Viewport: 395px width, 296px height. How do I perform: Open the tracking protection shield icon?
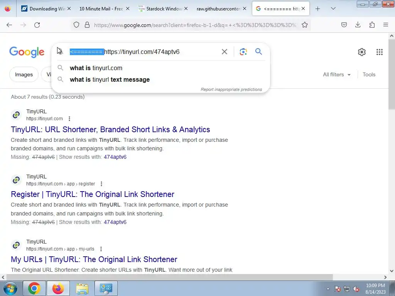(x=76, y=25)
